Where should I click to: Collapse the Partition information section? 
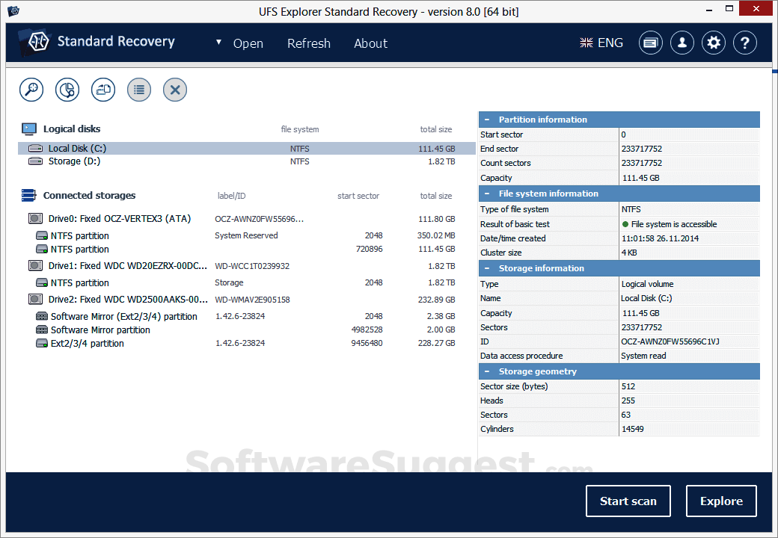(x=487, y=120)
